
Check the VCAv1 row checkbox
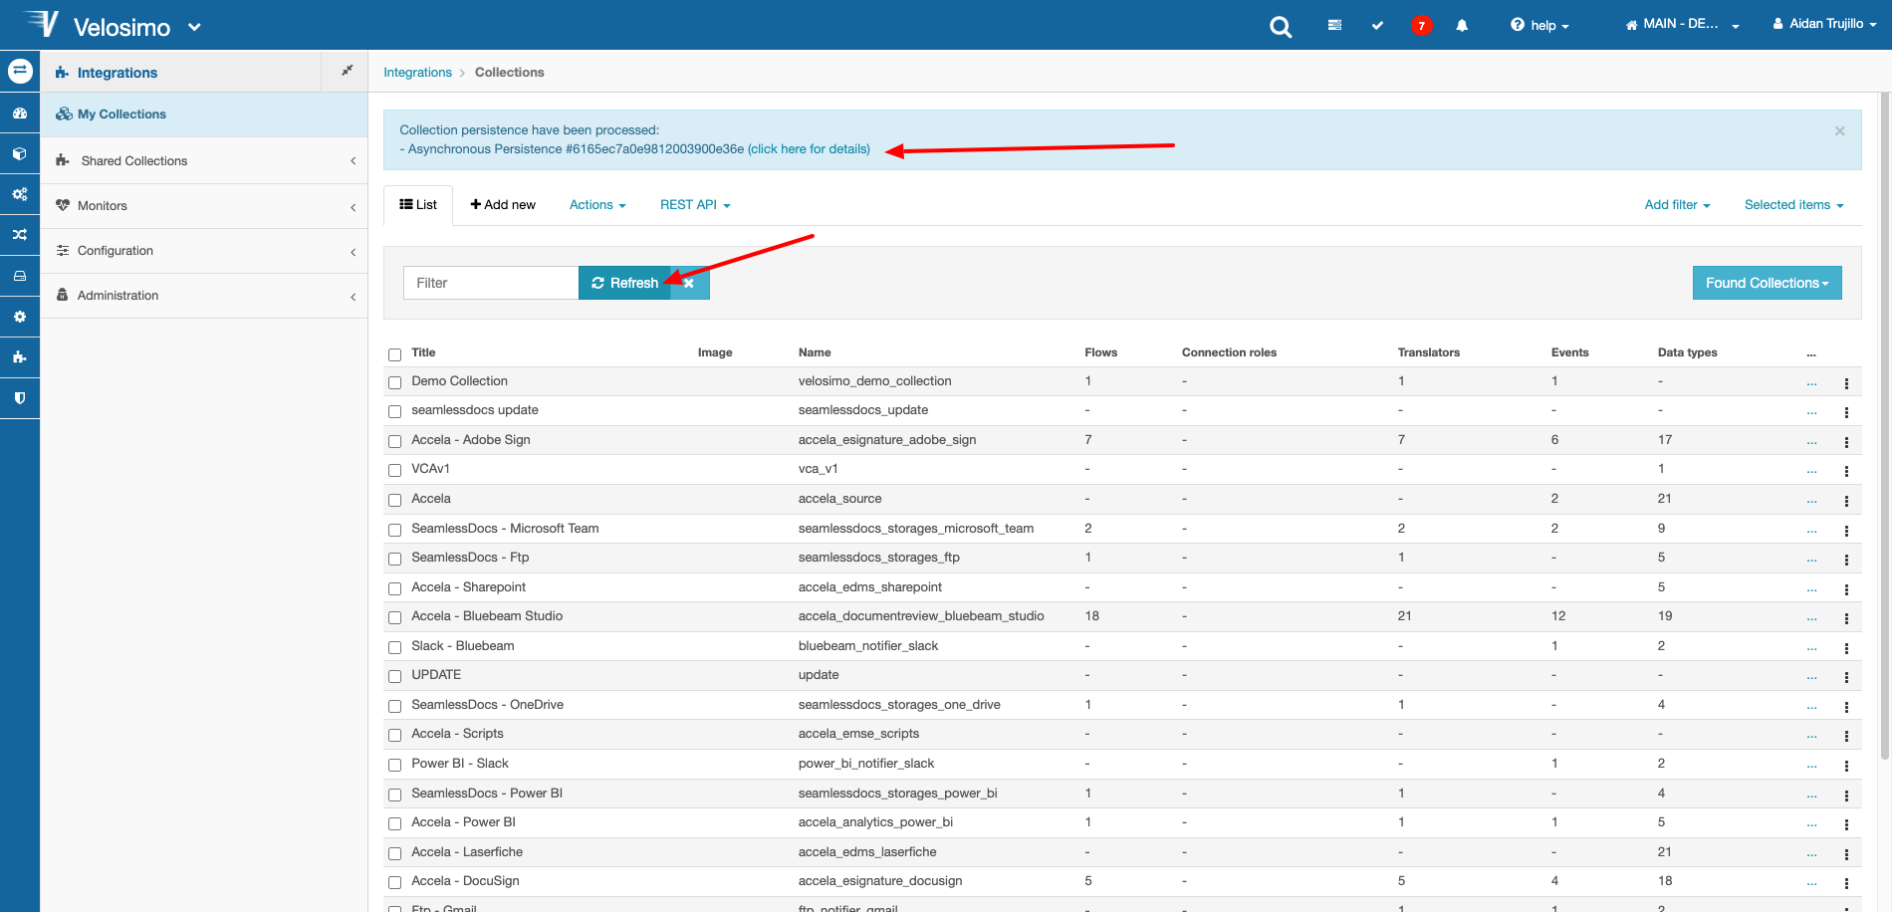[x=395, y=470]
